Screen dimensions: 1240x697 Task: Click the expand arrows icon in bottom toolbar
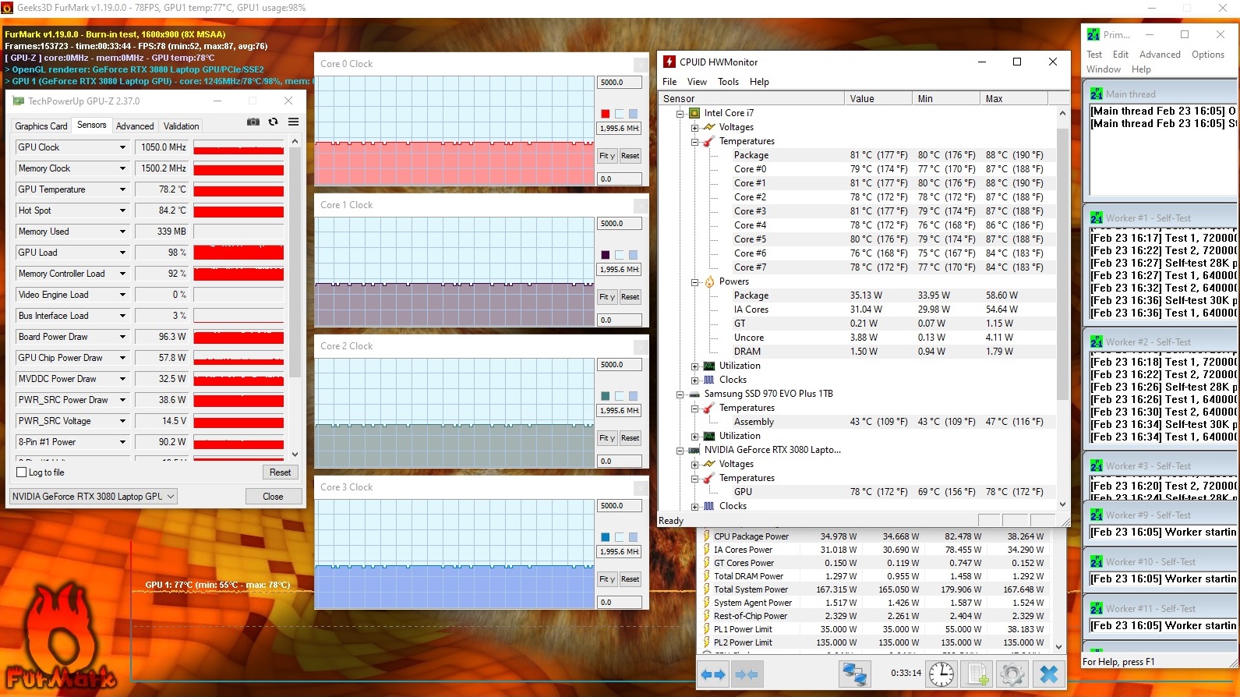tap(713, 674)
